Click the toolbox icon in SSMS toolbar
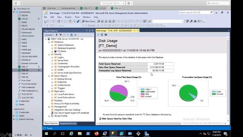 click(195, 21)
